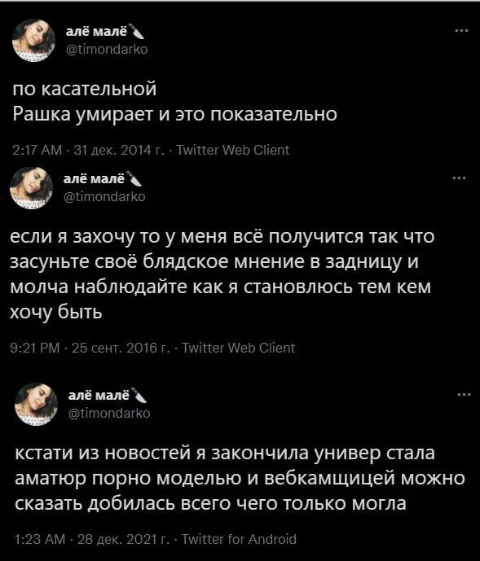Click the profile avatar on the 2014 tweet

[x=33, y=40]
